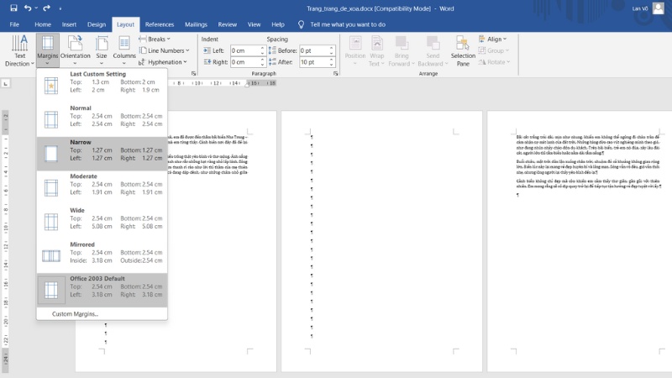This screenshot has width=672, height=378.
Task: Click the Tell me what you want to do box
Action: click(x=347, y=24)
